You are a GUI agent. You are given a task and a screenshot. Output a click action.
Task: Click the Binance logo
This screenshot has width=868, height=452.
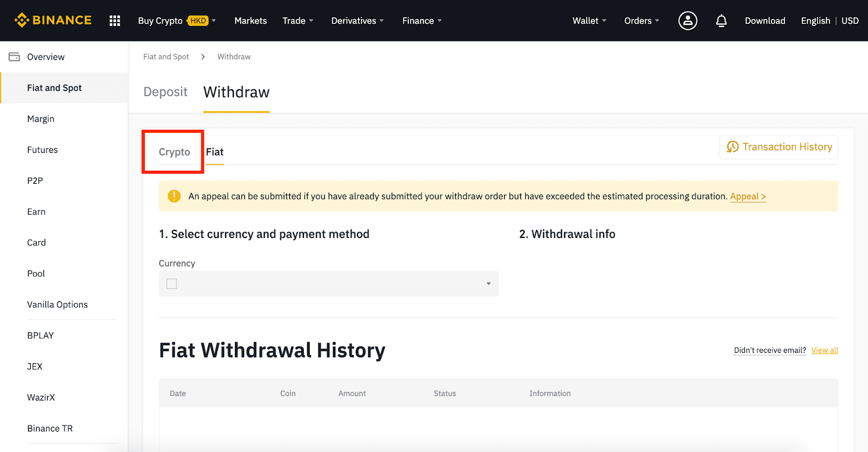pyautogui.click(x=53, y=21)
